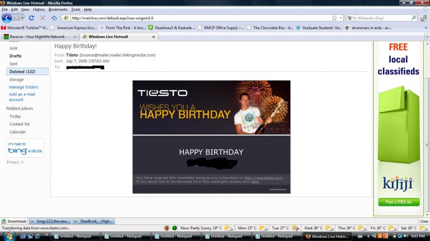
Task: Expand the Privacy chevron link
Action: [15, 162]
